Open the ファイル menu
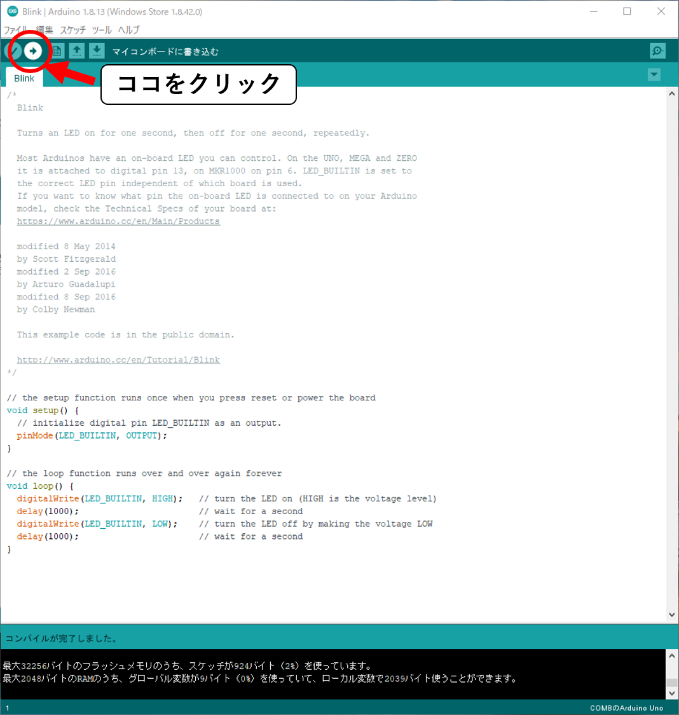 (17, 30)
